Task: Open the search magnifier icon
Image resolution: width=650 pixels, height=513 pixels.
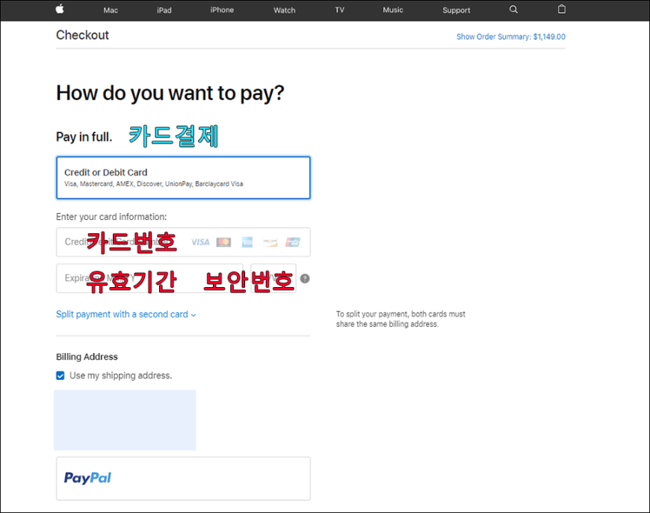Action: pyautogui.click(x=513, y=10)
